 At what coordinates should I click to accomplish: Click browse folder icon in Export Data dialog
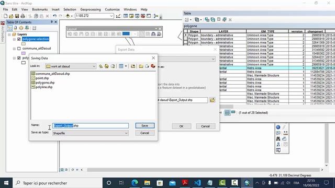tap(212, 100)
